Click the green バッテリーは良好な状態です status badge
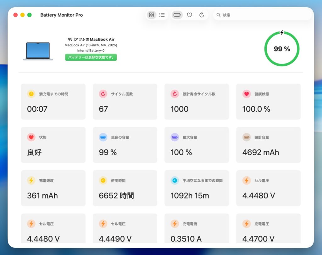Screen dimensions: 322x255 click(x=91, y=57)
